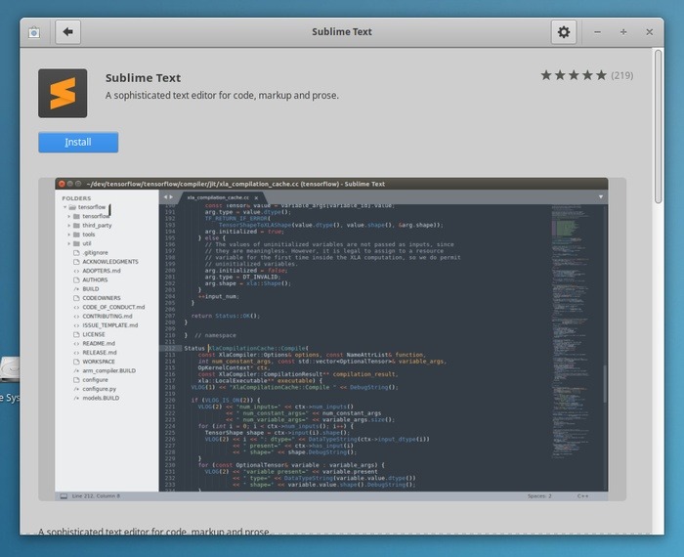Image resolution: width=684 pixels, height=557 pixels.
Task: Click the "Sublime Text" window title
Action: (342, 32)
